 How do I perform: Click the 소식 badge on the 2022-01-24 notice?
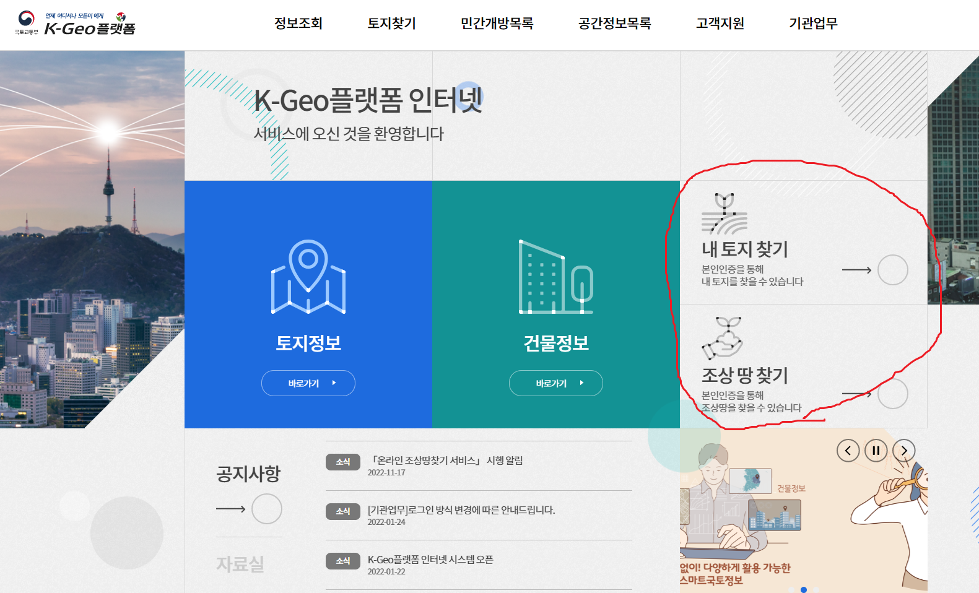pyautogui.click(x=343, y=511)
